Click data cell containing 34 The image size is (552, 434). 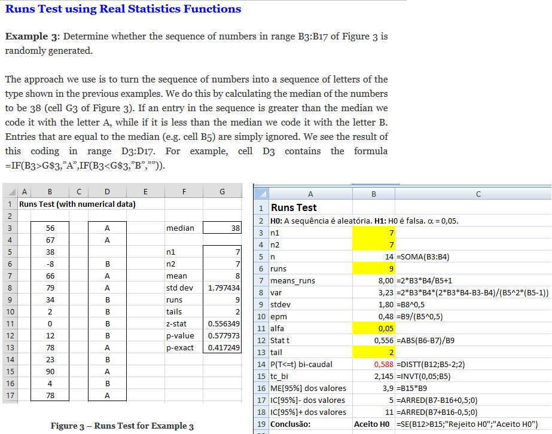click(x=50, y=300)
